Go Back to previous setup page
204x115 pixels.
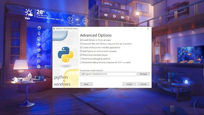86,84
